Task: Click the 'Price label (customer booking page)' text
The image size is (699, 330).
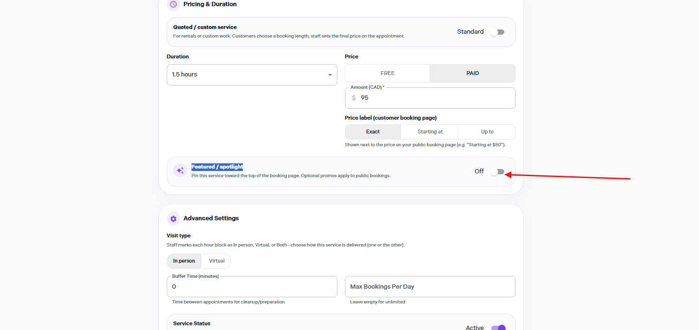Action: (391, 118)
